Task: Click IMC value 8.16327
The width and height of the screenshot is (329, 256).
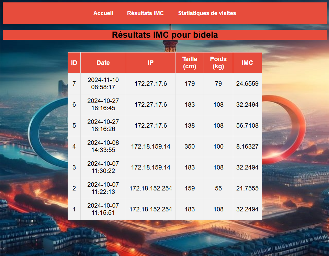Action: pyautogui.click(x=247, y=147)
